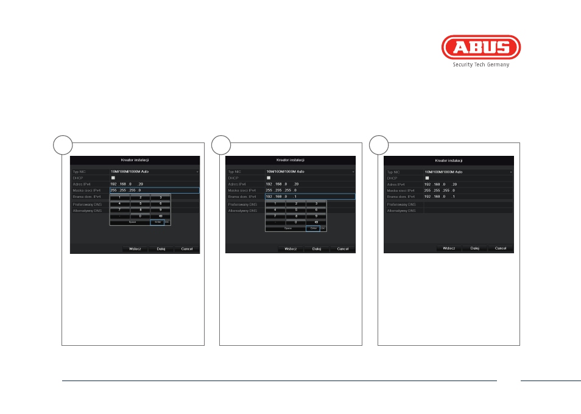This screenshot has height=414, width=581.
Task: Click Adres IPv4 field in middle wizard window
Action: pyautogui.click(x=310, y=184)
